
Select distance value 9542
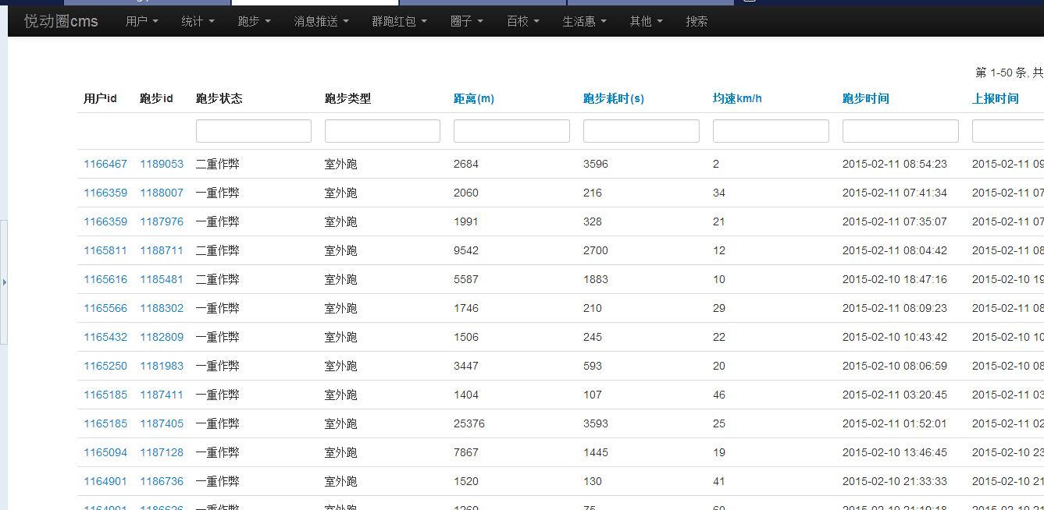click(x=466, y=250)
